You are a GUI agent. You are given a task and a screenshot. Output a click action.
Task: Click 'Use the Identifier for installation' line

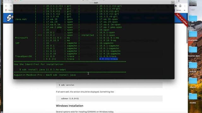39,64
